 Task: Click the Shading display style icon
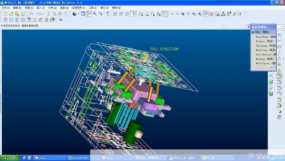coord(133,14)
